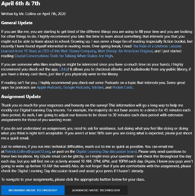Visit the Apple Podcasts link
The width and height of the screenshot is (195, 196).
[x=48, y=88]
